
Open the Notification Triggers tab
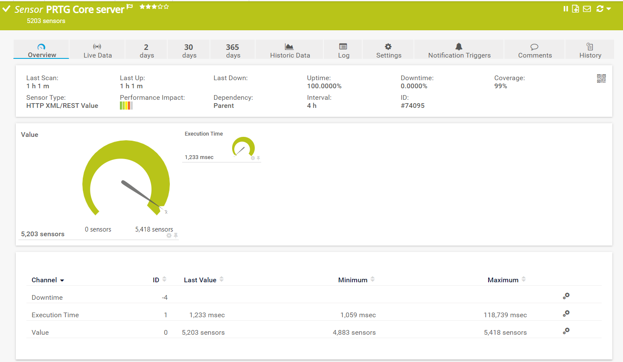[x=459, y=50]
